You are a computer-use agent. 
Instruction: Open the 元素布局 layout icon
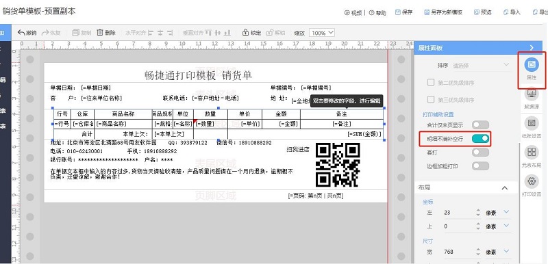click(532, 153)
